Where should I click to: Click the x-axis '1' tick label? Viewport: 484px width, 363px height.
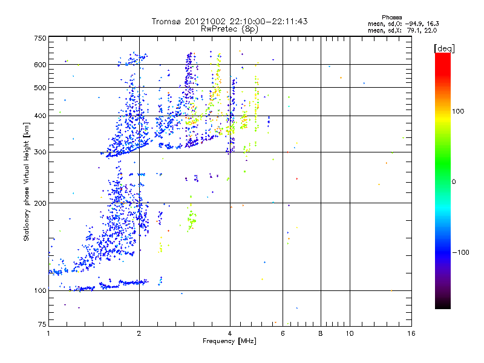click(48, 333)
